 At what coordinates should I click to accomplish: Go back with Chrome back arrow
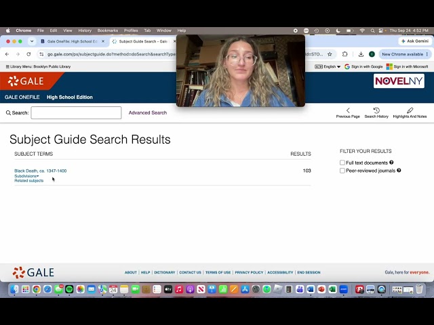[7, 54]
